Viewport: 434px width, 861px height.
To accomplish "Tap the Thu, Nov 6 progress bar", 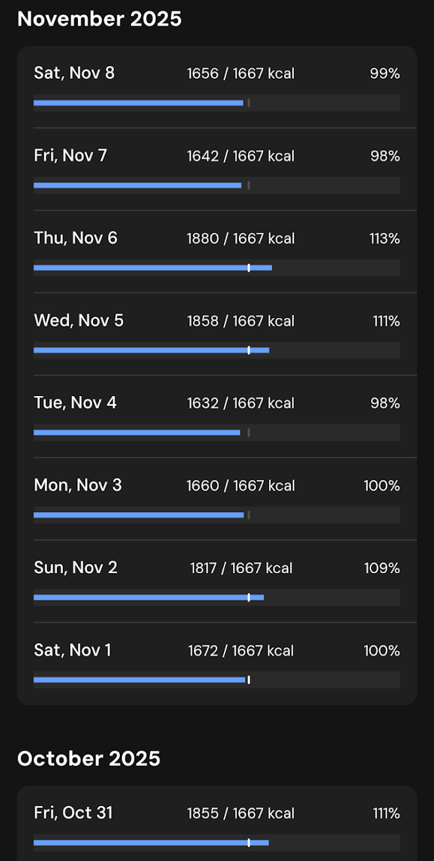I will [x=216, y=268].
